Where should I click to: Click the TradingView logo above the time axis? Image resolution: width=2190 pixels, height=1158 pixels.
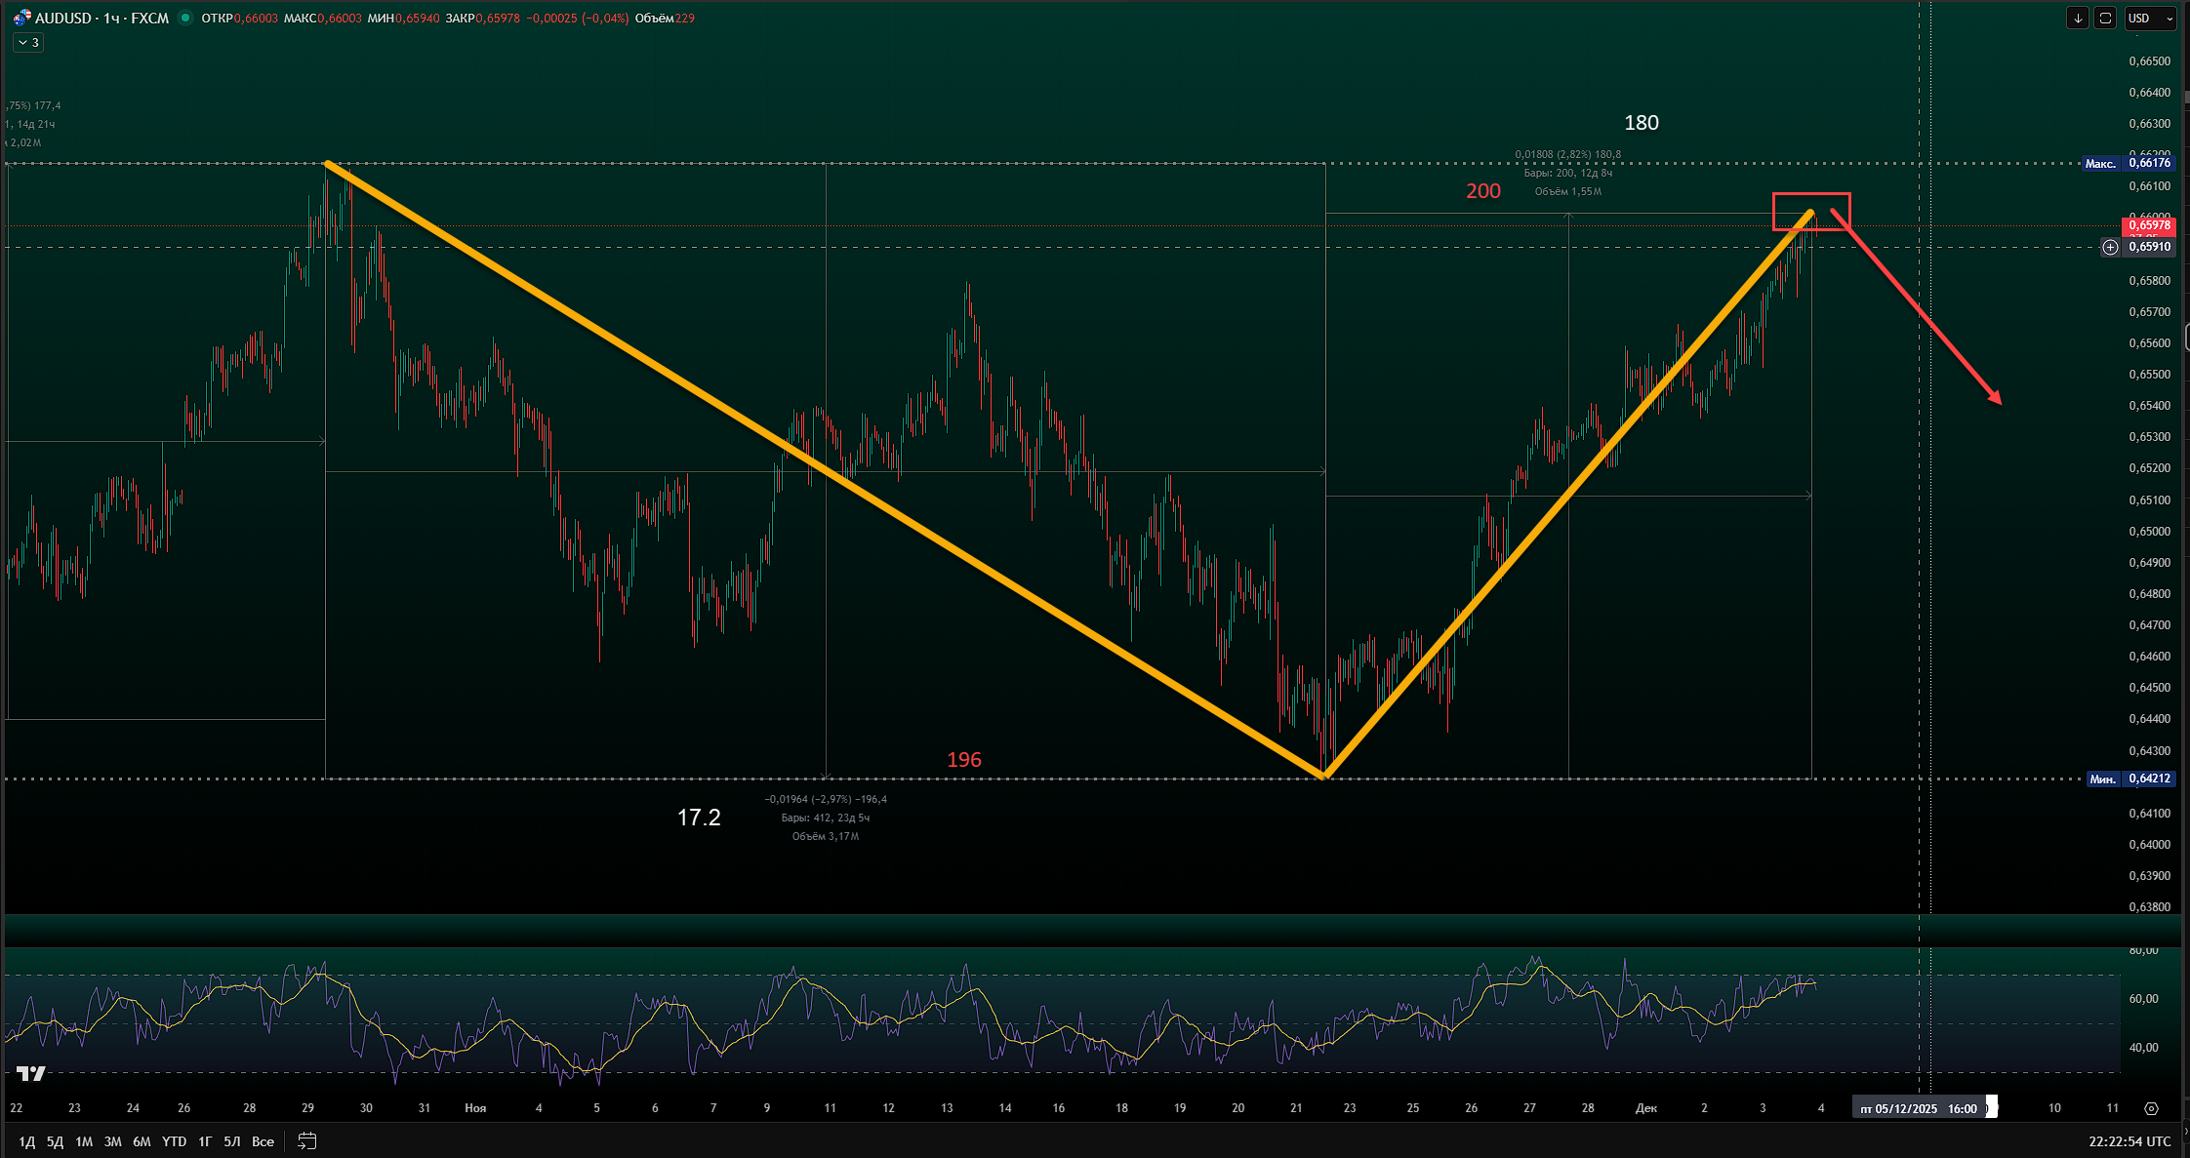pos(30,1073)
